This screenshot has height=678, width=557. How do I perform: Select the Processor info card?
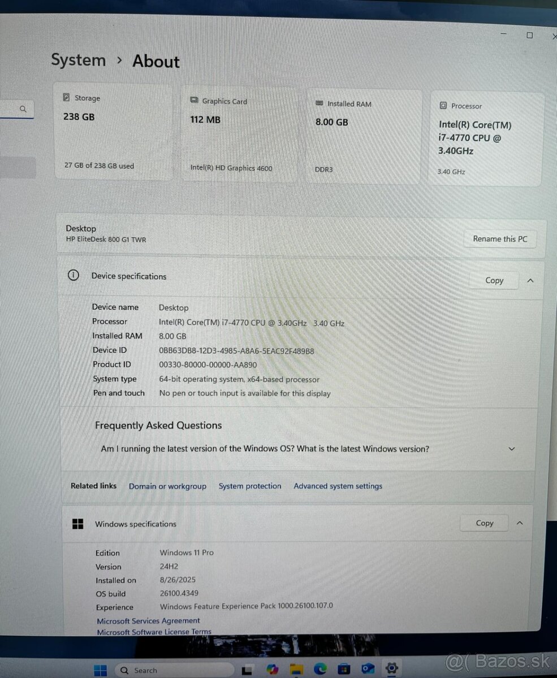point(485,138)
